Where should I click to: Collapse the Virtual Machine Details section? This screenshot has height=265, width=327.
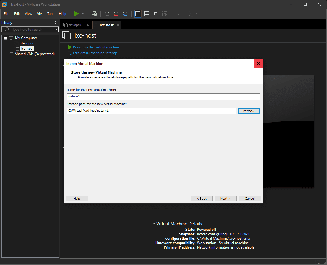tap(154, 224)
